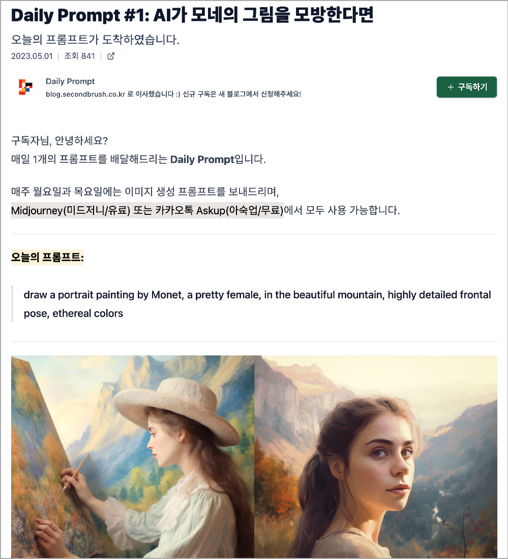Viewport: 508px width, 559px height.
Task: Click the 조회 841 view count
Action: point(79,56)
